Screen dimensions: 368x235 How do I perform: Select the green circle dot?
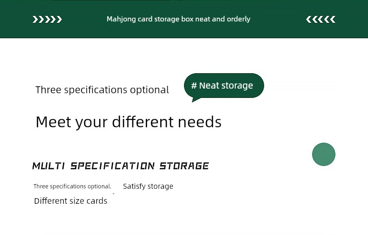[324, 154]
